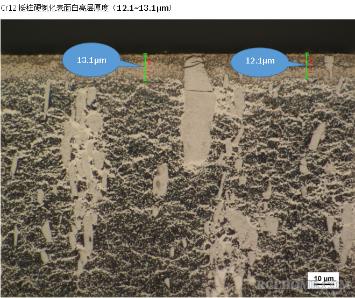Screen dimensions: 355x298
Task: Click the metallographic micrograph image
Action: [x=177, y=158]
